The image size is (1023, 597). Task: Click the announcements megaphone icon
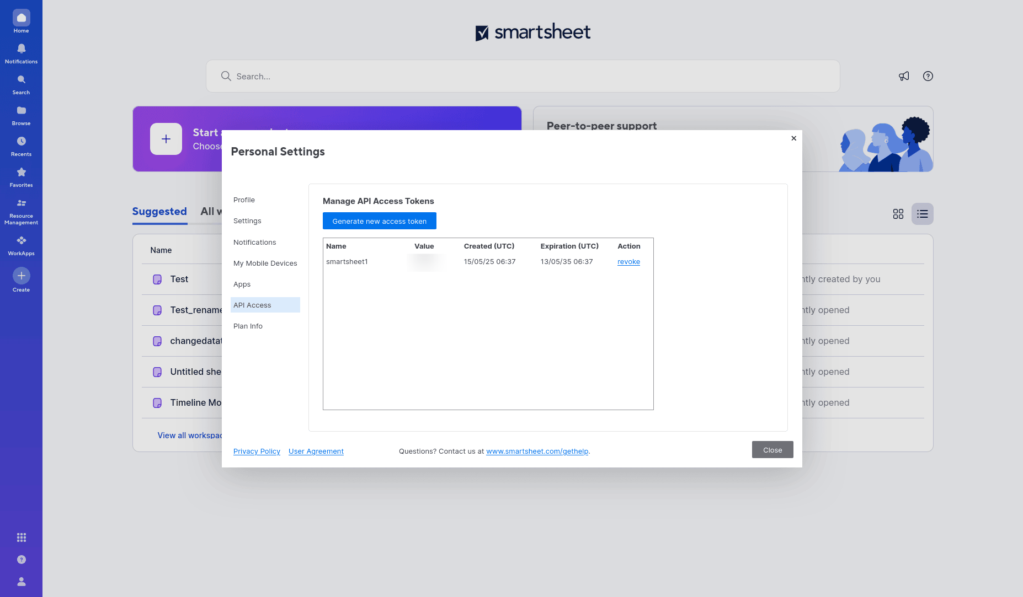click(904, 76)
